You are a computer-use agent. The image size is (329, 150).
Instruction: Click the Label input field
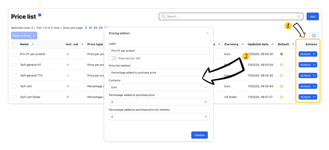click(159, 51)
